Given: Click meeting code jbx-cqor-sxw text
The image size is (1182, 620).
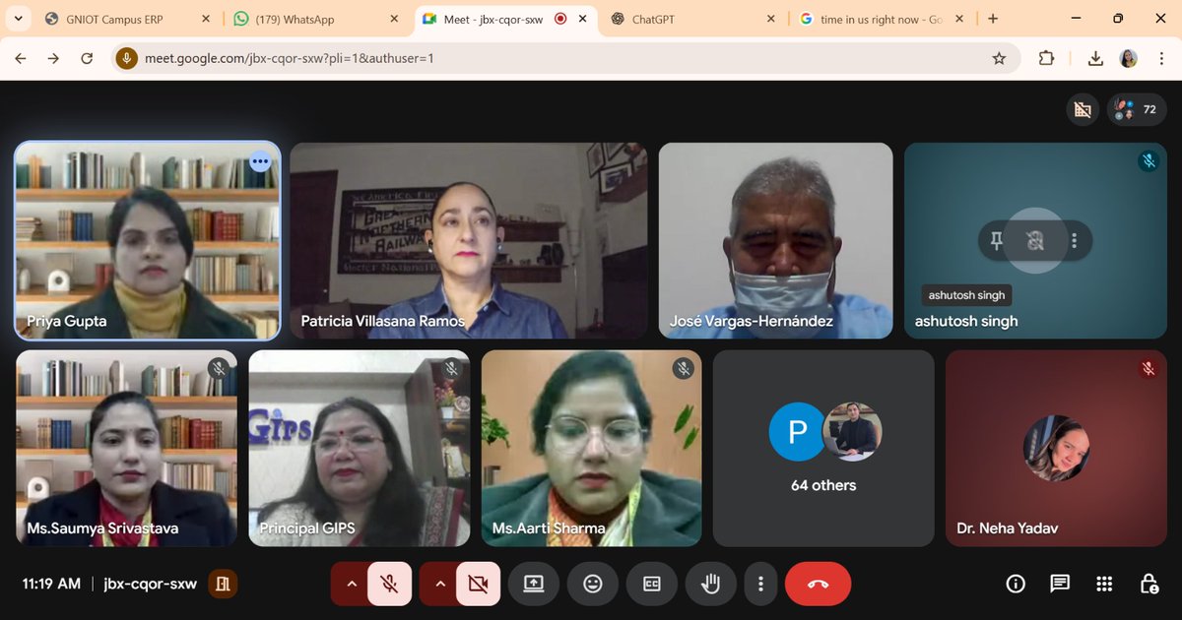Looking at the screenshot, I should [x=151, y=584].
